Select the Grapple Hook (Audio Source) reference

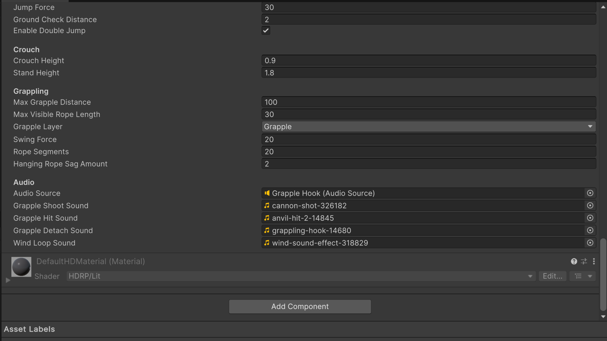tap(423, 193)
